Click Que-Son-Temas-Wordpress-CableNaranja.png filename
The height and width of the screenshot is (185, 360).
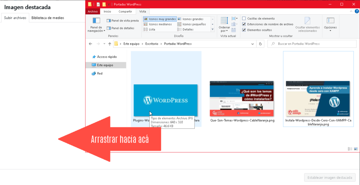pyautogui.click(x=242, y=120)
